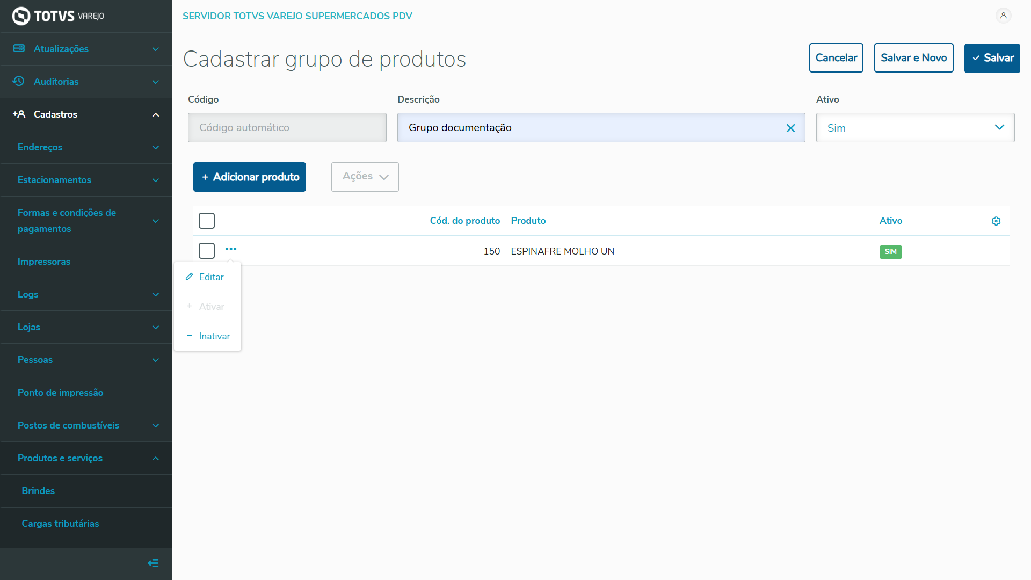Image resolution: width=1031 pixels, height=580 pixels.
Task: Open the Ativo dropdown showing Sim
Action: 915,128
